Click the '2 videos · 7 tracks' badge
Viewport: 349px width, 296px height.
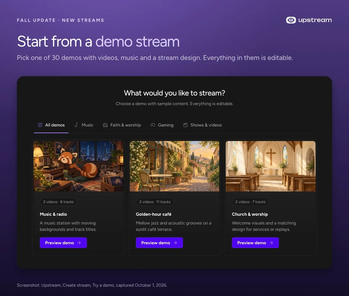pos(250,202)
